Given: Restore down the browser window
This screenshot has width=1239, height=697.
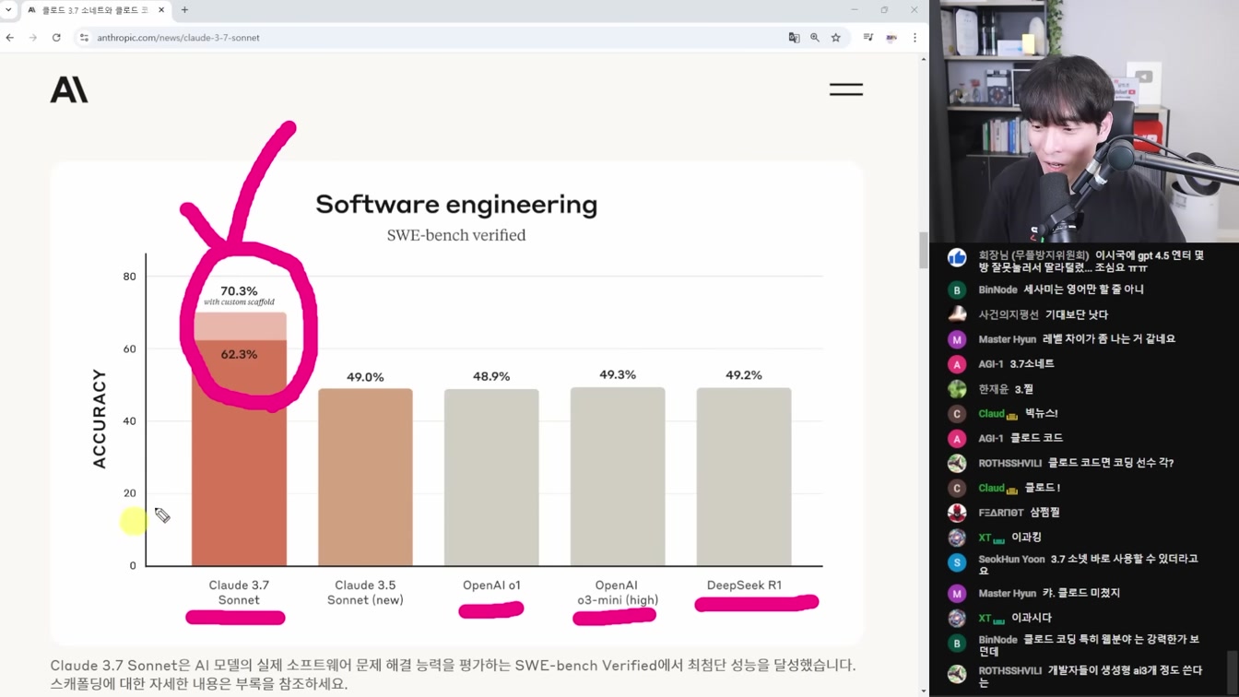Looking at the screenshot, I should [884, 10].
